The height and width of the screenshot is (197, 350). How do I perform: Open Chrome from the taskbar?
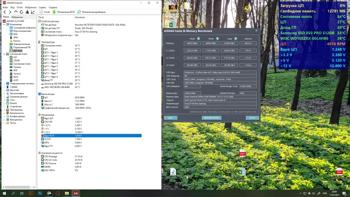[49, 193]
